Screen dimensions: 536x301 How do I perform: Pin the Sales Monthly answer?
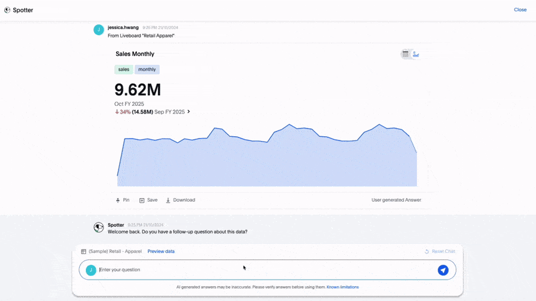click(x=122, y=200)
